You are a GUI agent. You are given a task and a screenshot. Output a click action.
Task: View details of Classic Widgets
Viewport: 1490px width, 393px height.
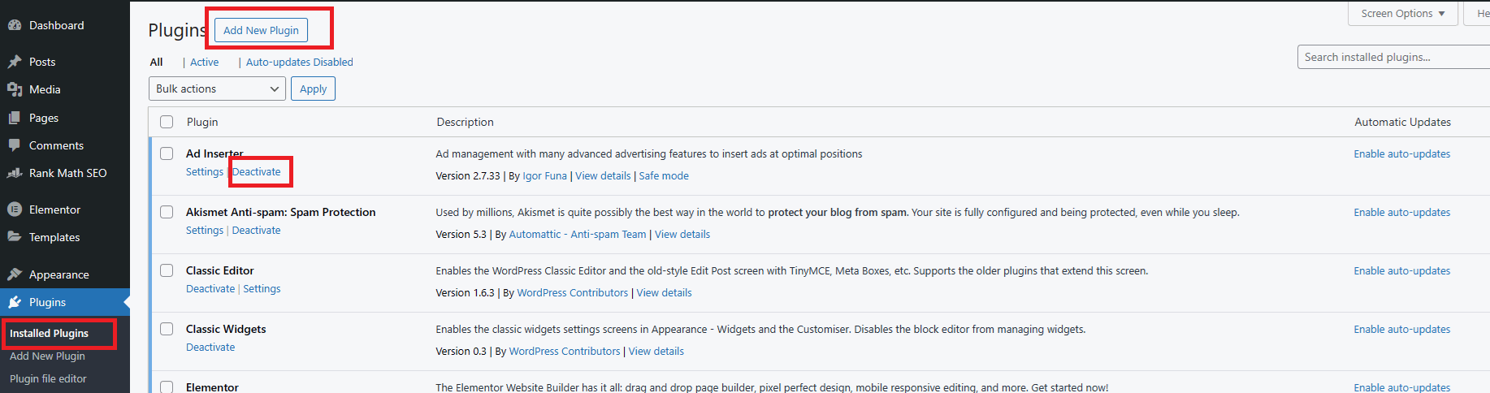pyautogui.click(x=656, y=351)
